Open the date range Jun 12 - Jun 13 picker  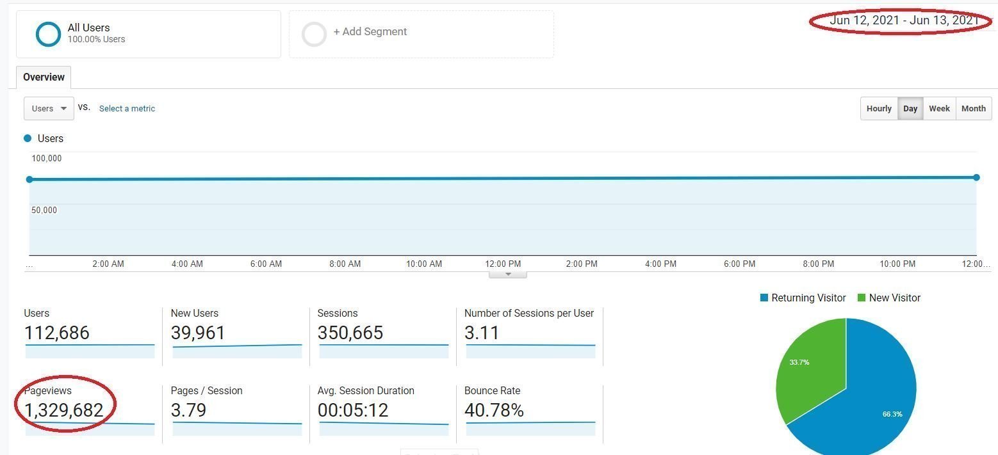tap(904, 20)
